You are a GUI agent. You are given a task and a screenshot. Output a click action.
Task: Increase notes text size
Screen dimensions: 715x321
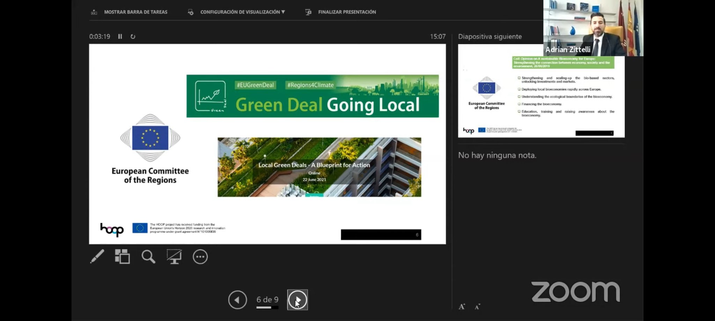tap(462, 307)
